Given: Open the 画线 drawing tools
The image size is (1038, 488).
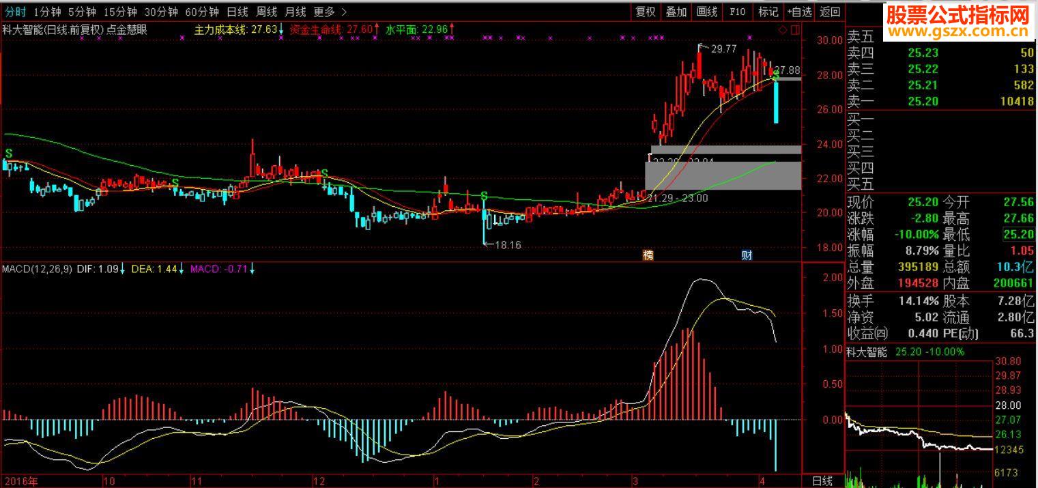Looking at the screenshot, I should coord(707,12).
